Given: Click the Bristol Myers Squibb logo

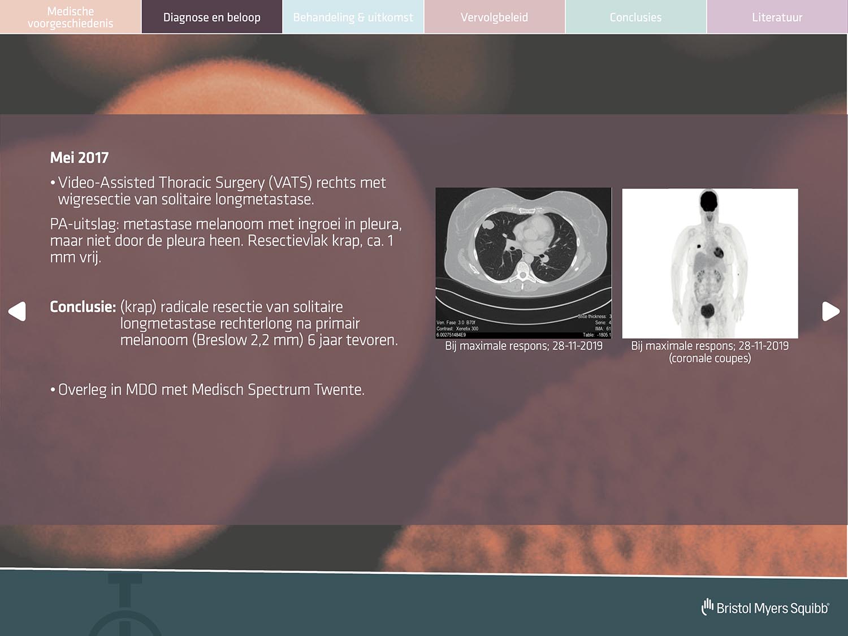Looking at the screenshot, I should coord(765,608).
